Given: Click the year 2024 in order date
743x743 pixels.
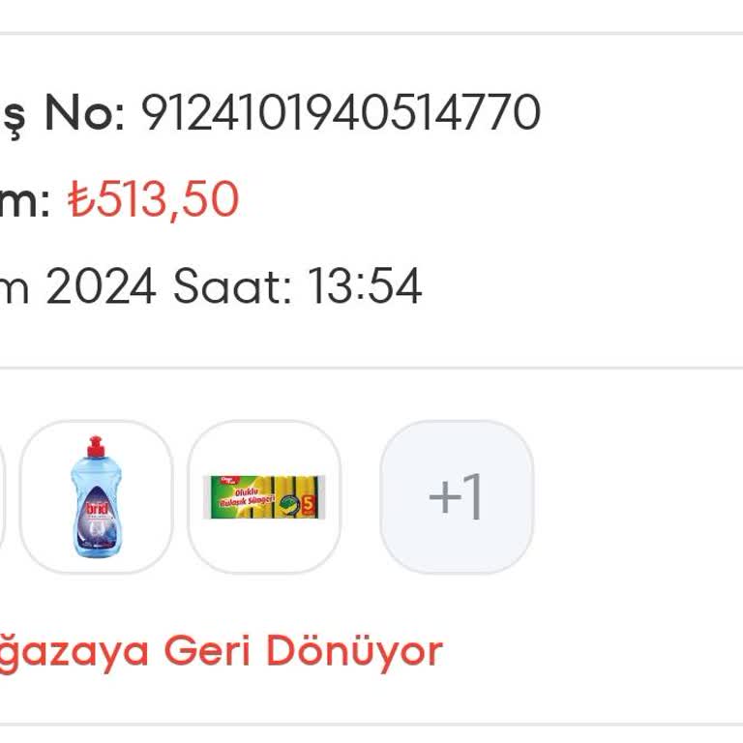Looking at the screenshot, I should click(x=101, y=285).
